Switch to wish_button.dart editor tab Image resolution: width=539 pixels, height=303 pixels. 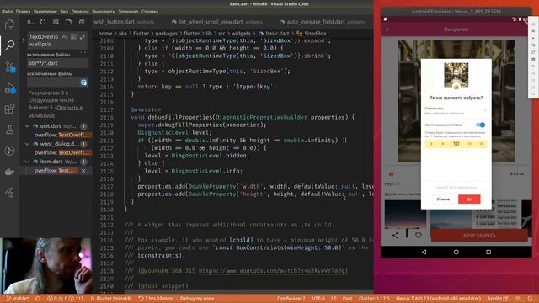tap(124, 22)
